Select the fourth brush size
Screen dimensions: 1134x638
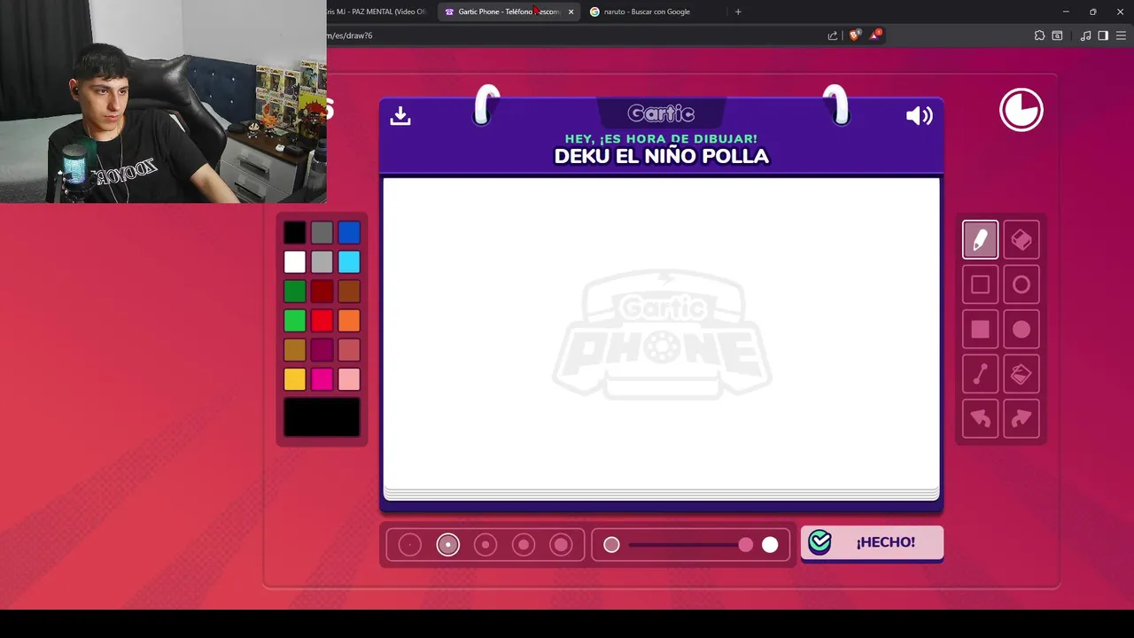524,545
